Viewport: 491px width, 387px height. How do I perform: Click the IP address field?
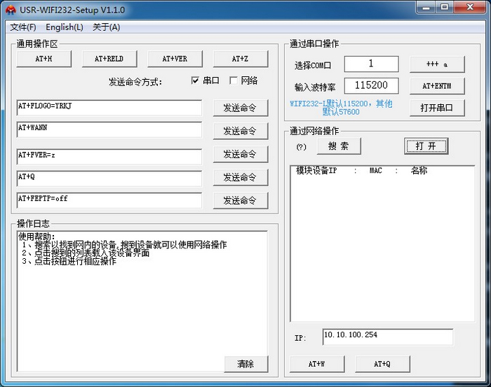click(388, 337)
